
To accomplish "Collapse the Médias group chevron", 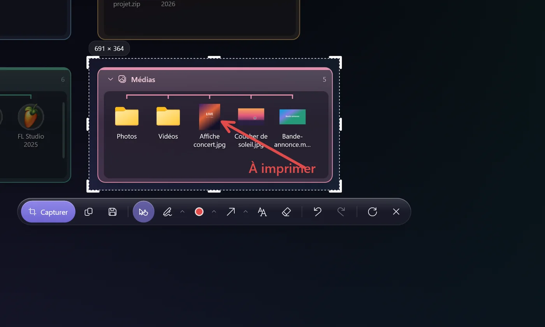I will click(111, 79).
